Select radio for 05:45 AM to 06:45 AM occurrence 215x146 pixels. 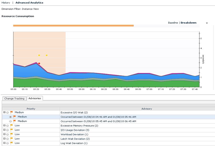click(10, 121)
